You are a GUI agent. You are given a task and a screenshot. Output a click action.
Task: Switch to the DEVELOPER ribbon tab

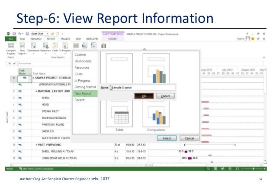pyautogui.click(x=92, y=39)
